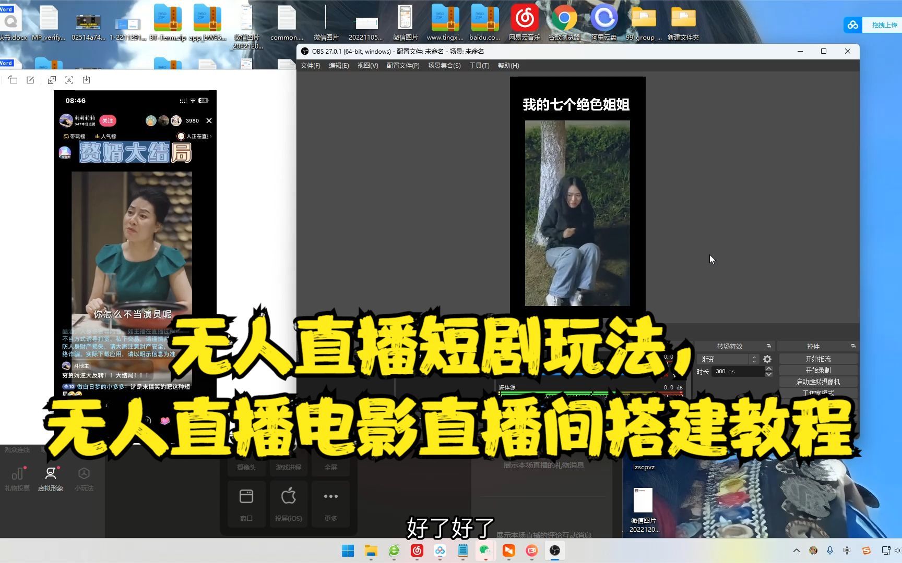902x563 pixels.
Task: Open the MP_verify... file on desktop
Action: [49, 22]
